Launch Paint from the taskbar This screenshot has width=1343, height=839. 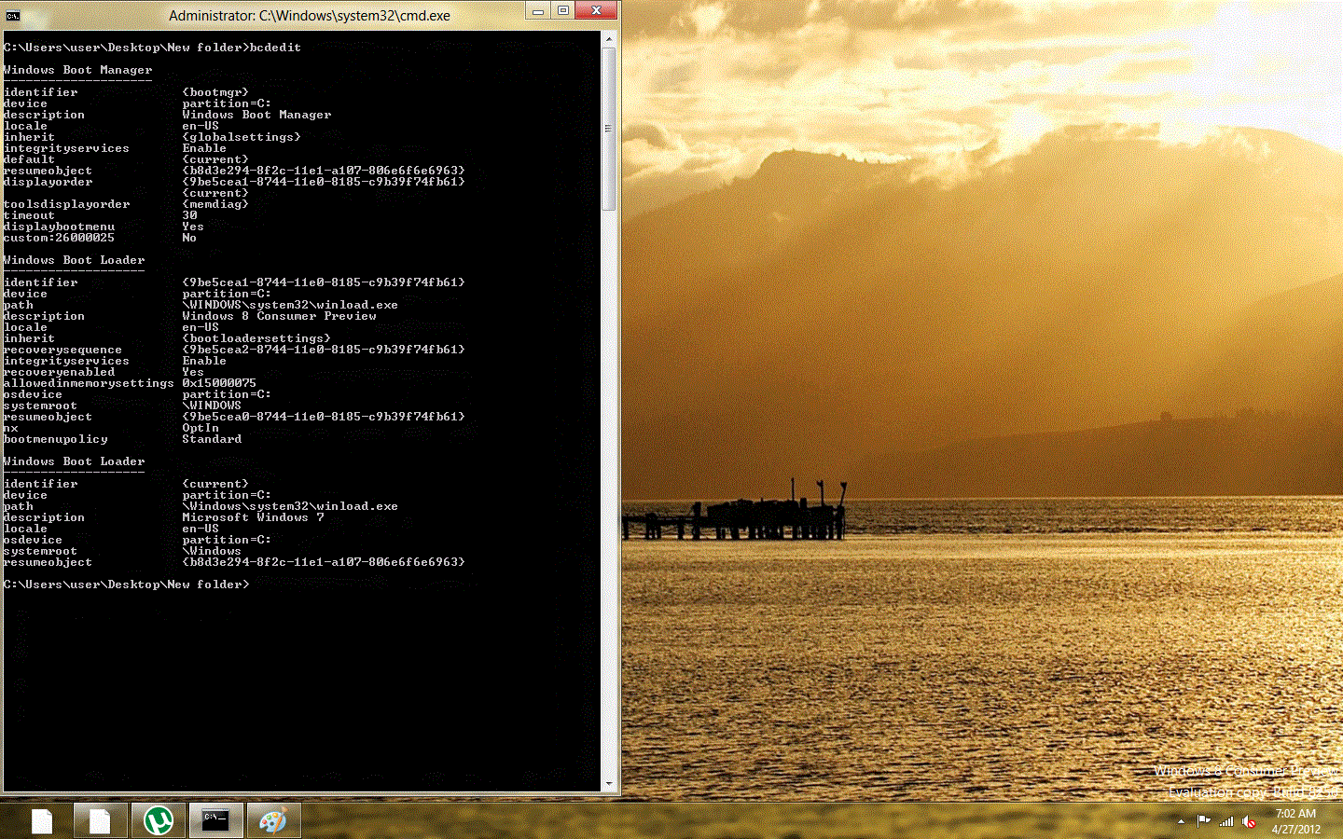click(272, 821)
